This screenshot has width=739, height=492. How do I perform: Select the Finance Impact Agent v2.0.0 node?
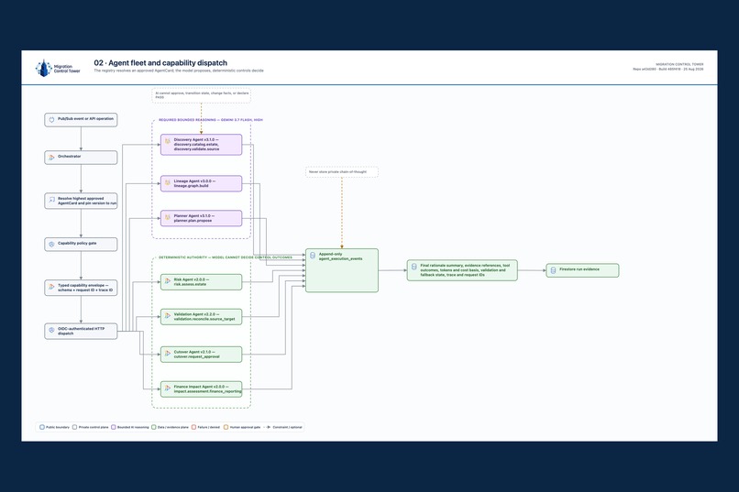[x=201, y=389]
